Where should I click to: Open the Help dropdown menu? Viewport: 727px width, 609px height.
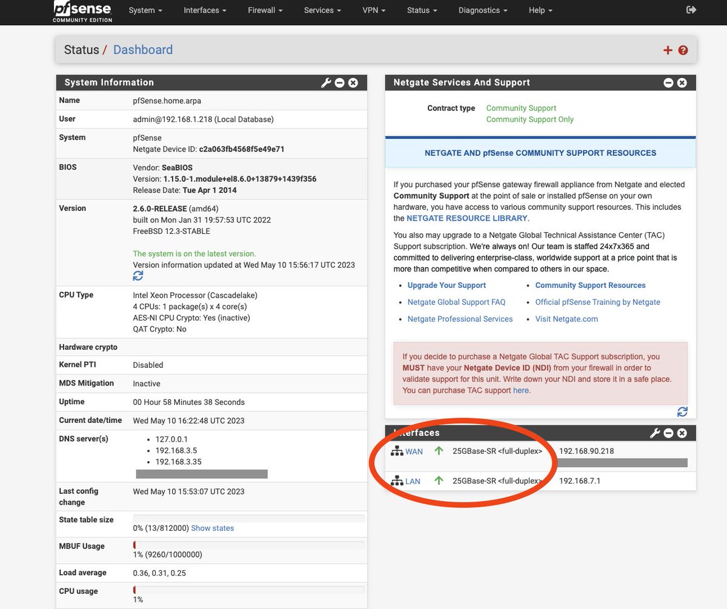click(x=540, y=10)
